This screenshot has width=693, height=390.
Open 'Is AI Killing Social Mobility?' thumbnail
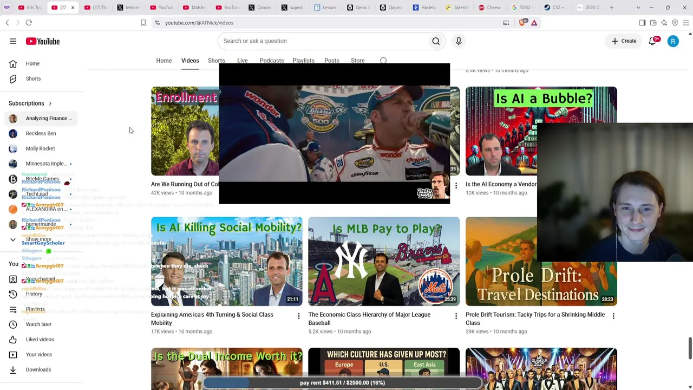click(227, 262)
